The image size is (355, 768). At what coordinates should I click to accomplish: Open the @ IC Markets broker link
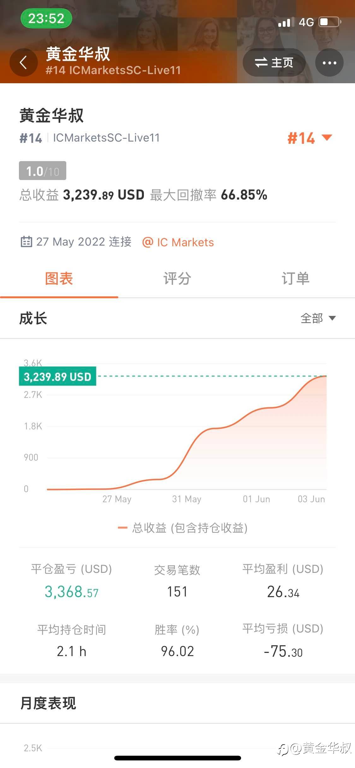(178, 242)
